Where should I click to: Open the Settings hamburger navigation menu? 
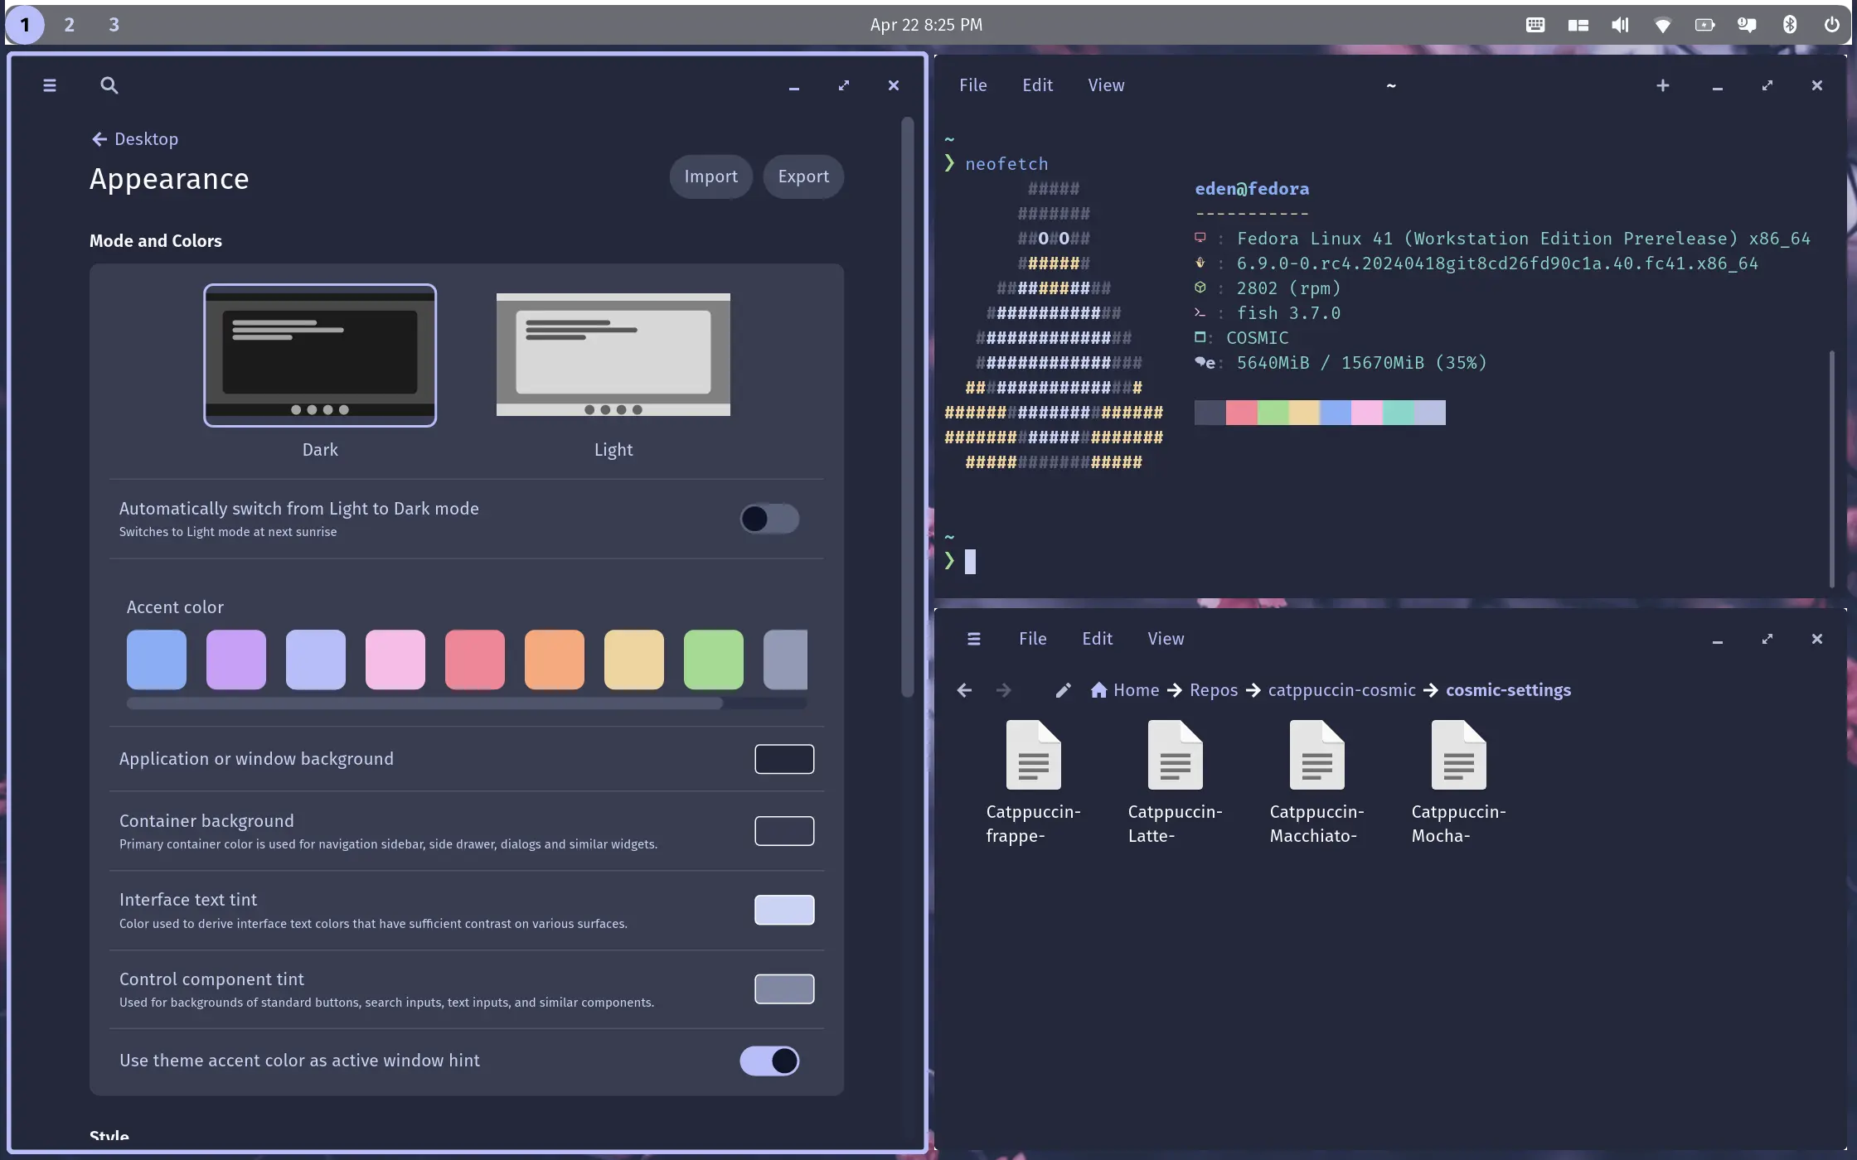50,85
